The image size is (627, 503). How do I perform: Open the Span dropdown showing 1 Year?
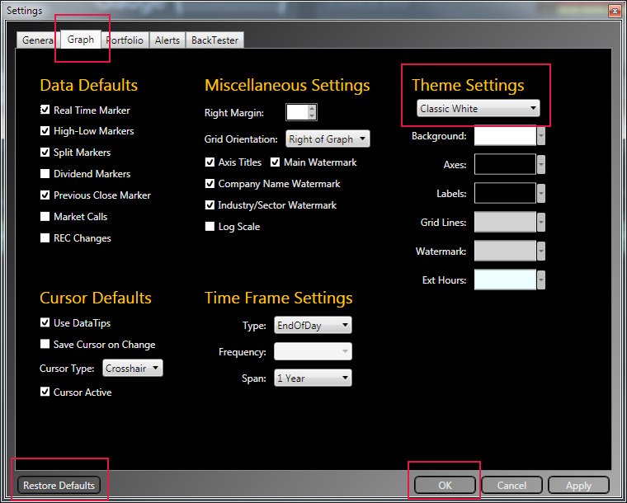(x=313, y=378)
